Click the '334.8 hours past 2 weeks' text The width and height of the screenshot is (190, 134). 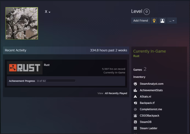pos(108,50)
